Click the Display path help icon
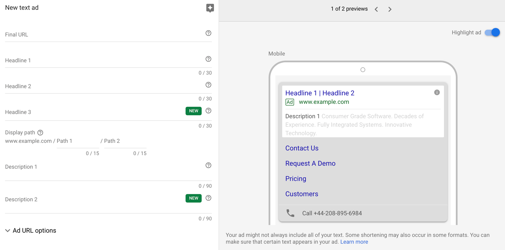The width and height of the screenshot is (505, 250). 40,133
